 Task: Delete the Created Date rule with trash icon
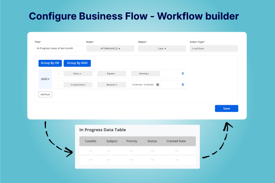(182, 84)
